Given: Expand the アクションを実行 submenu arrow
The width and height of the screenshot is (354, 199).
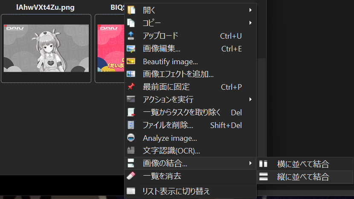Looking at the screenshot, I should (x=250, y=99).
